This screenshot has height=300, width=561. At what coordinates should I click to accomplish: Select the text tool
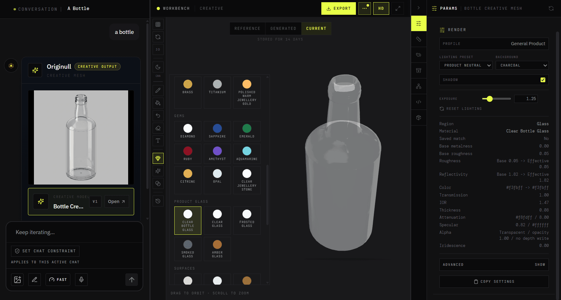(158, 141)
